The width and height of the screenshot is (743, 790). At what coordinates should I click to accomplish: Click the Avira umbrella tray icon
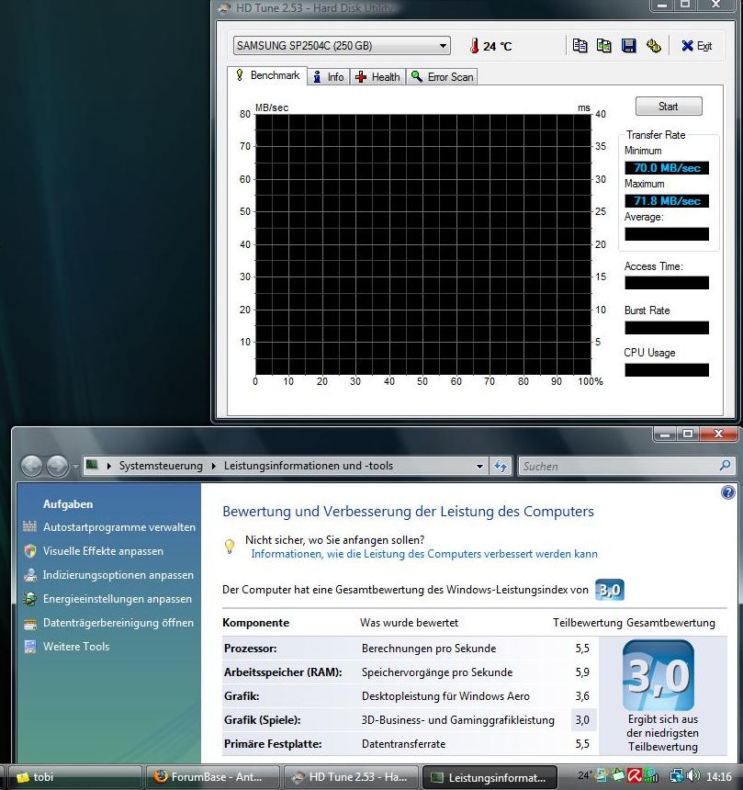click(635, 775)
